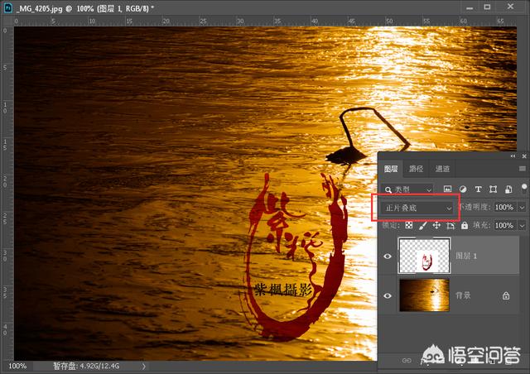Screen dimensions: 530x374
Task: Select the 图层 1 layer thumbnail
Action: (x=424, y=257)
